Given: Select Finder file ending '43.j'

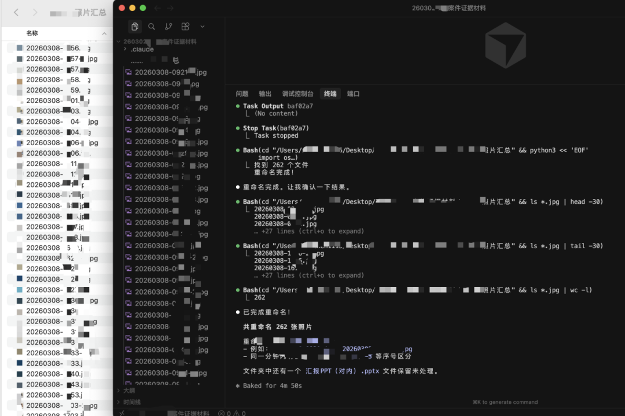Looking at the screenshot, I should pyautogui.click(x=54, y=385).
